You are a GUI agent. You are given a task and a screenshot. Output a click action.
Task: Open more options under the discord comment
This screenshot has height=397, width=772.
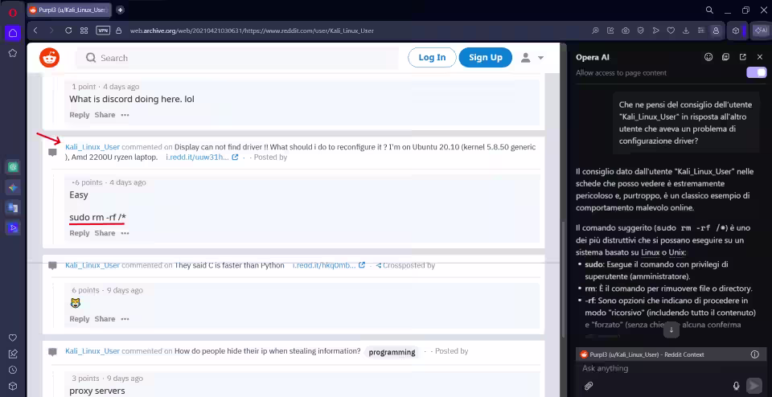pos(125,115)
